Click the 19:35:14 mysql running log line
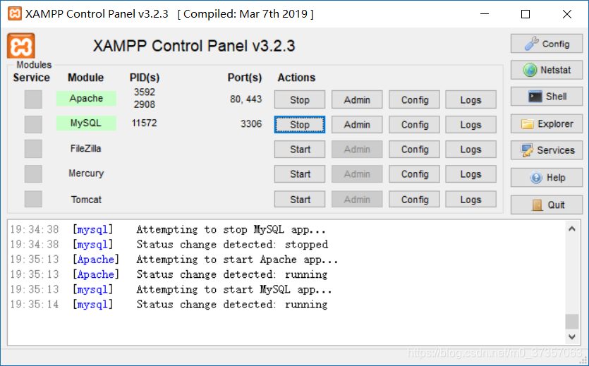 [169, 305]
